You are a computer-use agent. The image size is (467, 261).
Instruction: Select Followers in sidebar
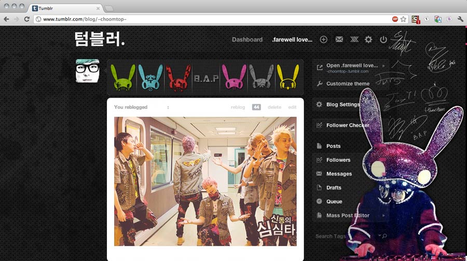(338, 160)
